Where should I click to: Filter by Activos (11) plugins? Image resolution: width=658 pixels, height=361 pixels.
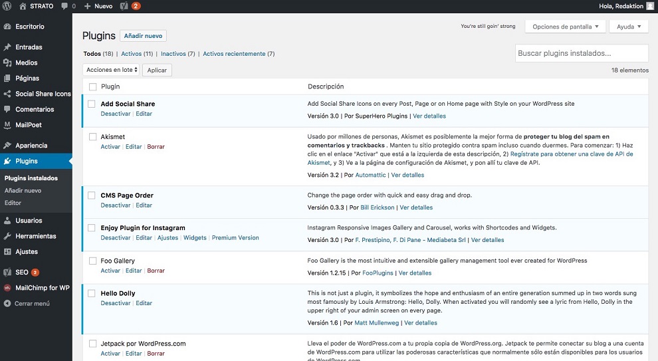[137, 54]
